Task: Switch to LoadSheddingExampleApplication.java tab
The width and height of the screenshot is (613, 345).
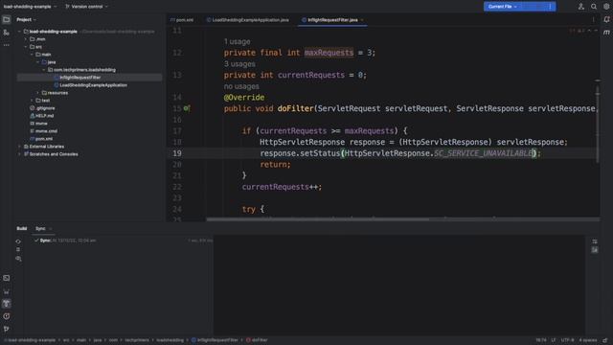Action: click(247, 20)
